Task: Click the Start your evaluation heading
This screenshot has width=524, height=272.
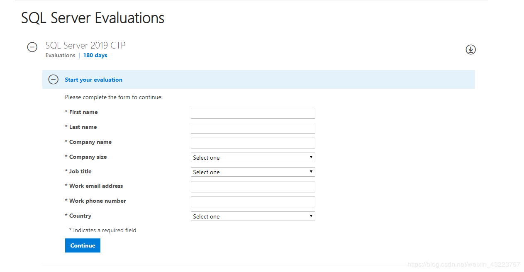Action: pos(93,80)
